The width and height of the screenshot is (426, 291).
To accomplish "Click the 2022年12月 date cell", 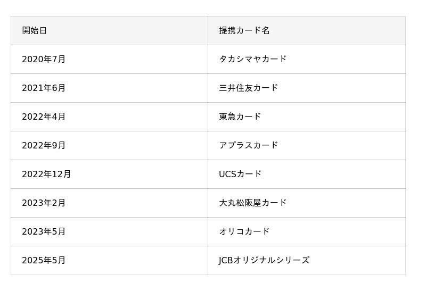I will coord(46,174).
